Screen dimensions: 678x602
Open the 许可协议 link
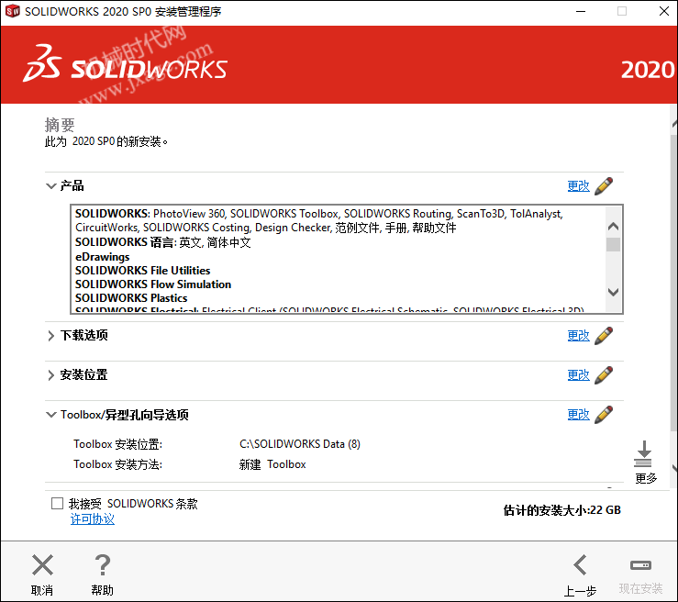93,519
